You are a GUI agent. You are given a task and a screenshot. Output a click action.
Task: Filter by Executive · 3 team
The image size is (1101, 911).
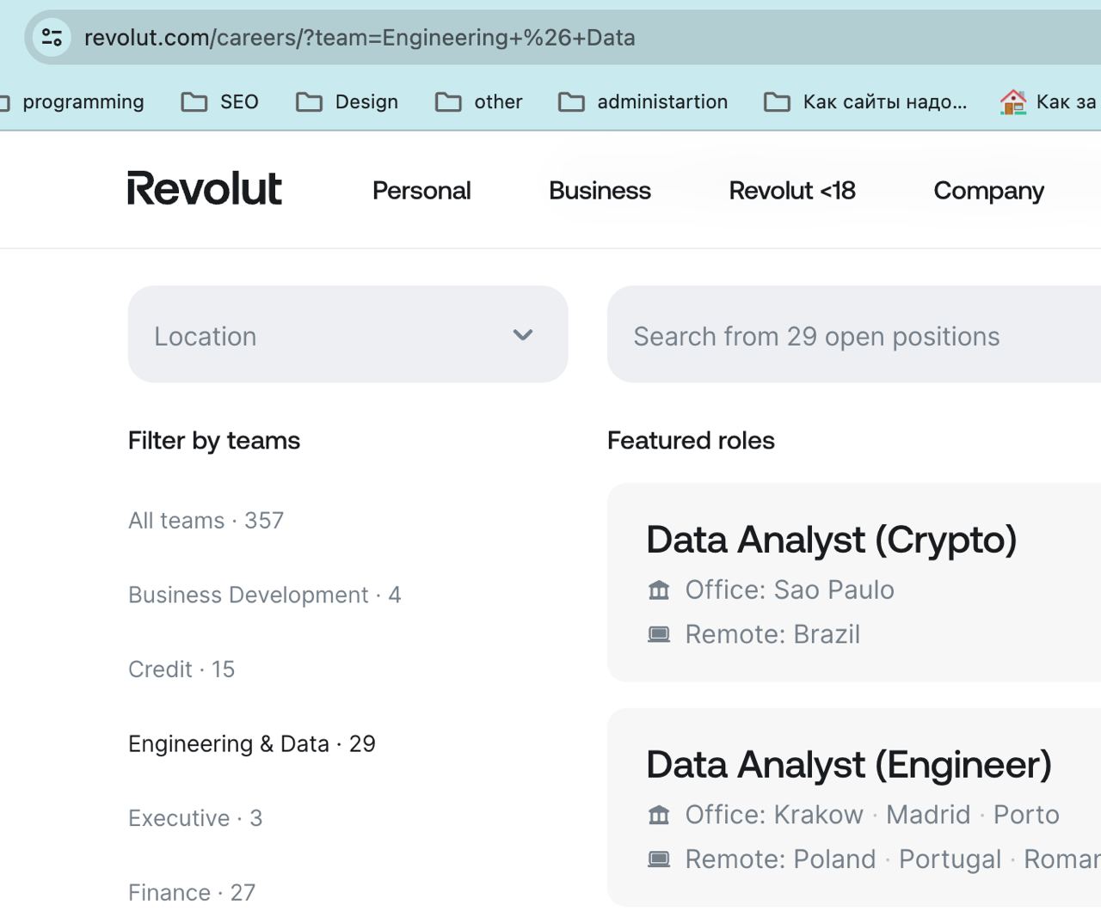coord(195,817)
